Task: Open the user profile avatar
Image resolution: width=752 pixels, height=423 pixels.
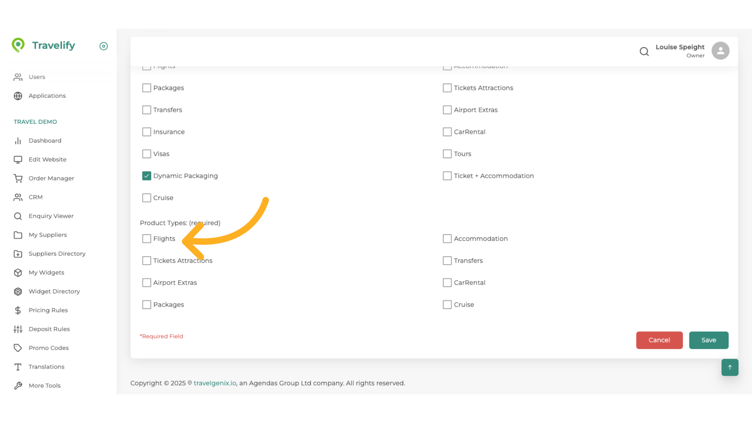Action: click(720, 51)
